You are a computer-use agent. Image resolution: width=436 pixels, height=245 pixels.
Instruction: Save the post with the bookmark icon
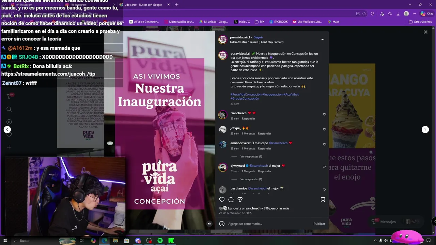323,200
